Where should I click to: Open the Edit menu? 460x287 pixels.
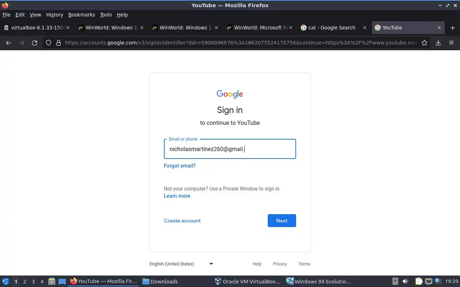pyautogui.click(x=20, y=15)
